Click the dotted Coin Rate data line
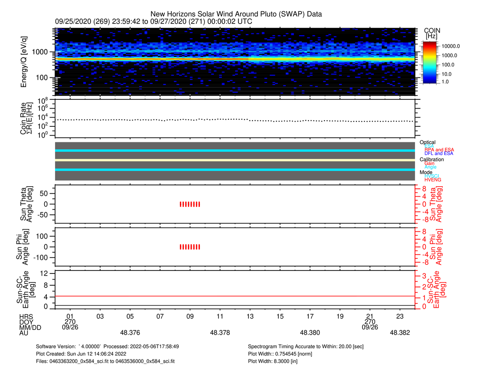Viewport: 477px width, 369px height. tap(234, 119)
